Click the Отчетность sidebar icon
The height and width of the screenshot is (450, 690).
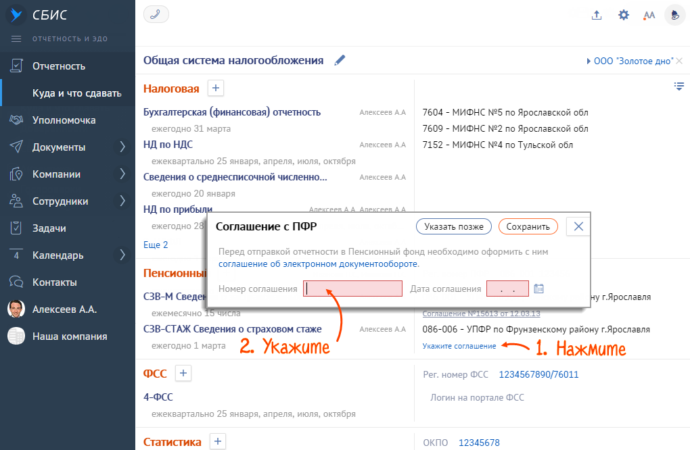pyautogui.click(x=16, y=66)
